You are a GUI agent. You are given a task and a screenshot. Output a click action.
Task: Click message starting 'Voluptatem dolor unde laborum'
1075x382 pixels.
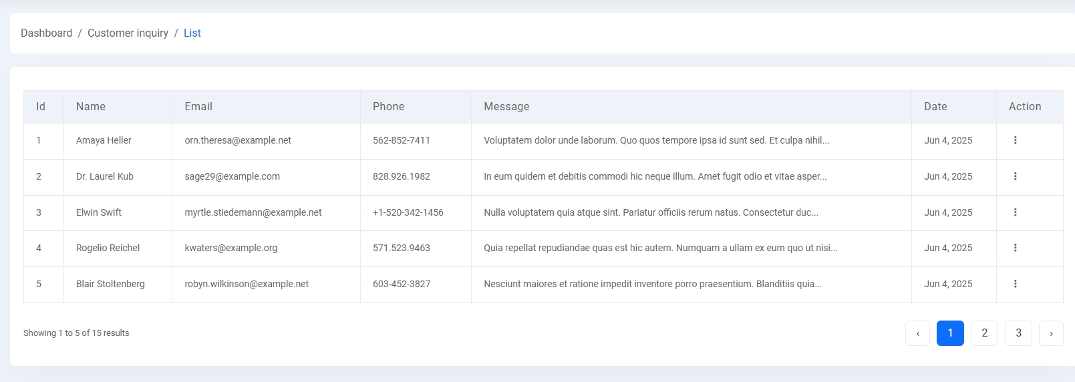pyautogui.click(x=656, y=140)
